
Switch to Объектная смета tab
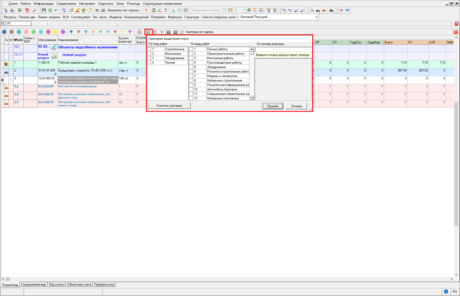pos(79,284)
